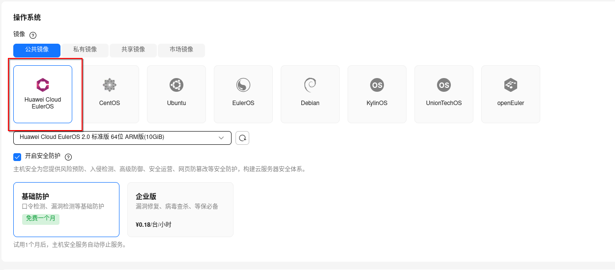The width and height of the screenshot is (615, 270).
Task: Uncheck the 开启安全防护 checkbox
Action: tap(17, 157)
